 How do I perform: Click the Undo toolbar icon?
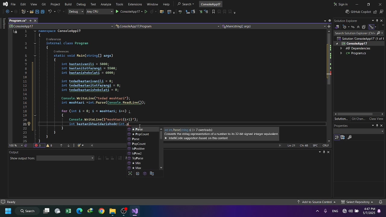coord(50,12)
